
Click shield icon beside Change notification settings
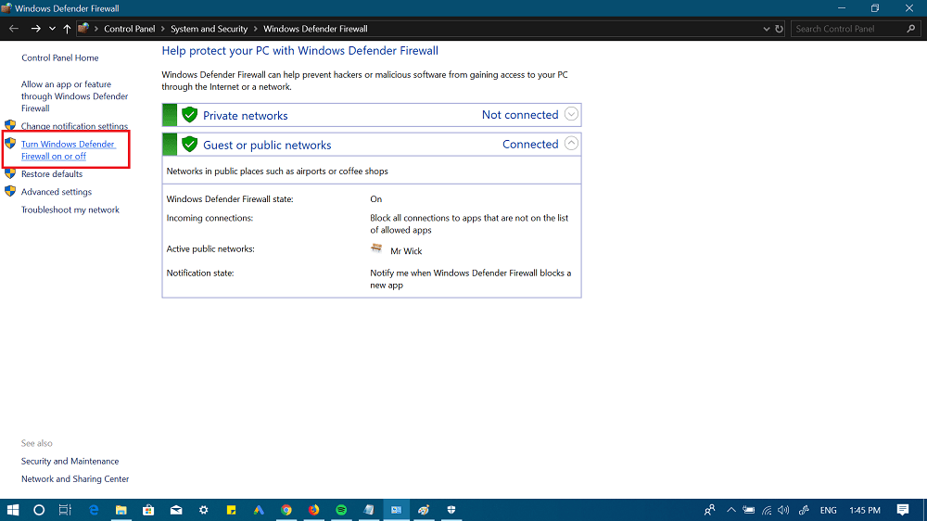tap(10, 125)
